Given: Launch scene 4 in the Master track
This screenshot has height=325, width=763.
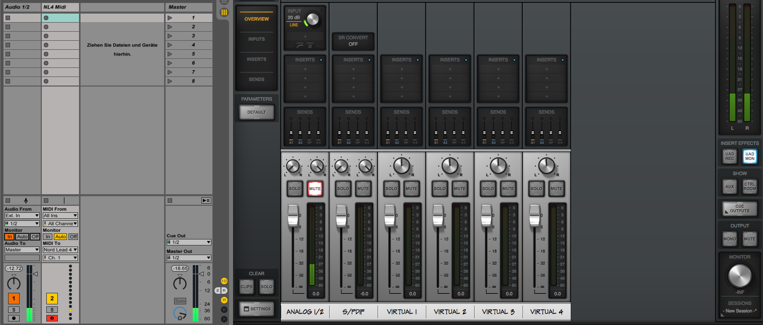Looking at the screenshot, I should pos(170,45).
